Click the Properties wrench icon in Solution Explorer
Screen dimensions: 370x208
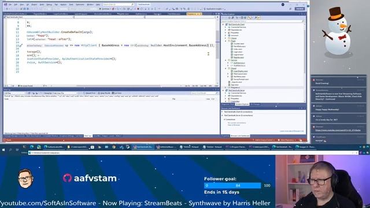click(x=256, y=18)
